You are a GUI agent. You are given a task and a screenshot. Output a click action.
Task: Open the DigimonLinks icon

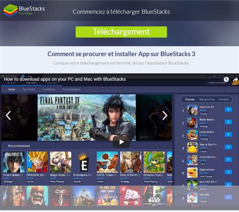pos(192,173)
